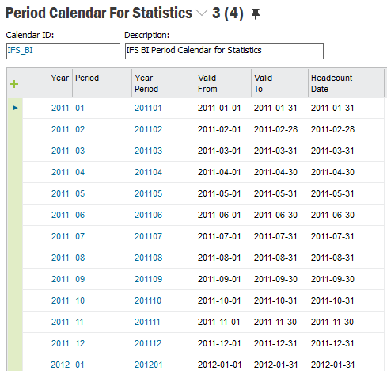The height and width of the screenshot is (371, 387).
Task: Click Valid To date 2011-02-28 in Valid To column
Action: point(275,129)
